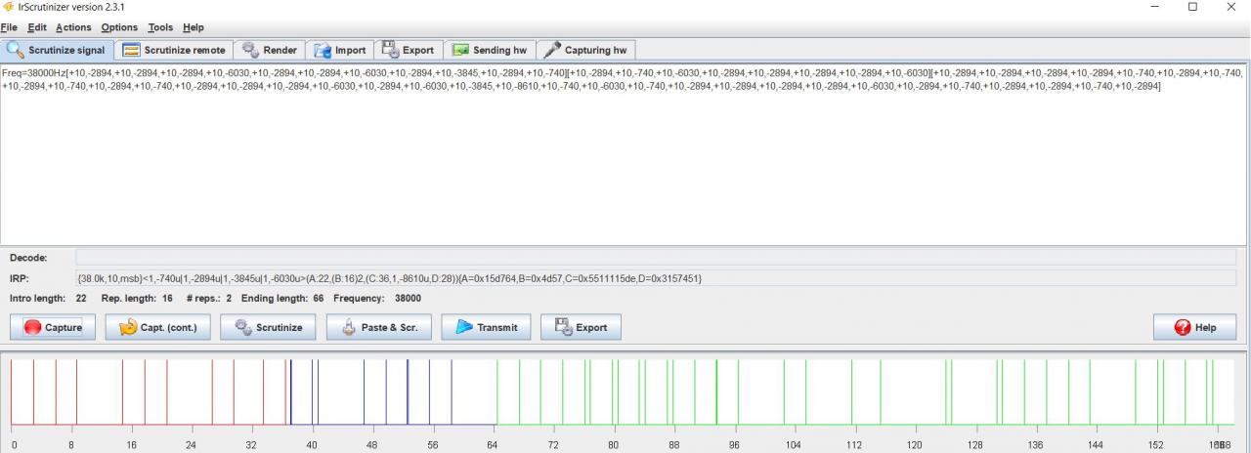Open the File menu
The image size is (1251, 453).
(x=9, y=27)
